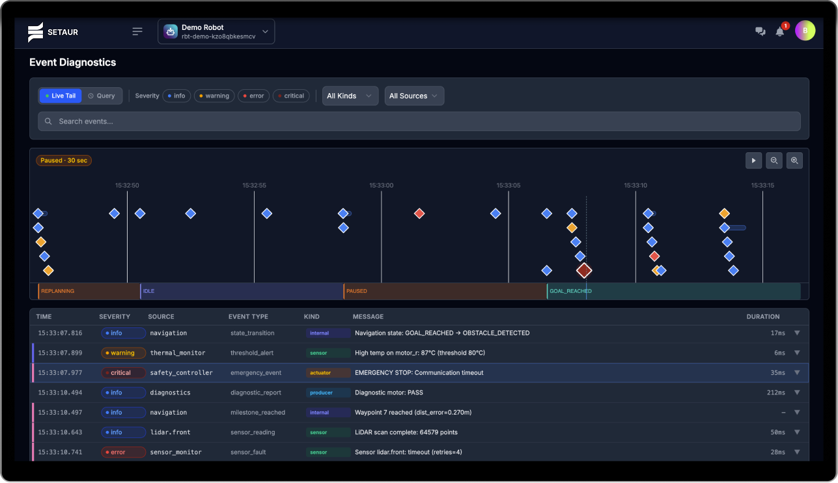Click the PAUSED state timeline segment
The image size is (838, 483).
(x=445, y=291)
